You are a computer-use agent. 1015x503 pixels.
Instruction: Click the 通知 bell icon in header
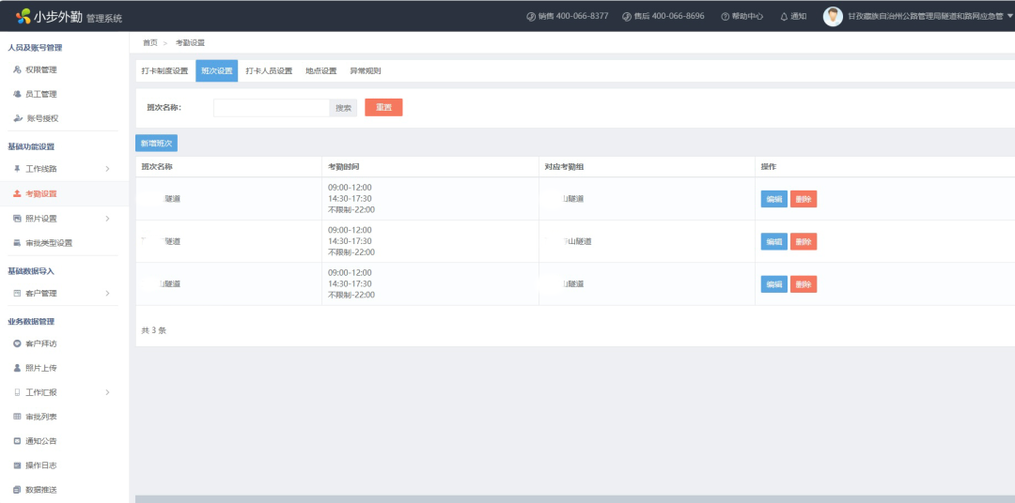coord(784,17)
